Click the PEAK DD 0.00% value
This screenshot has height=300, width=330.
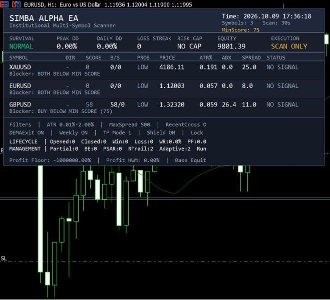tap(67, 46)
